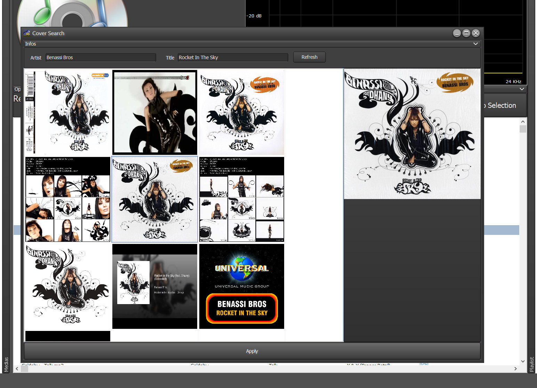Screen dimensions: 537x388
Task: Open the Medias side tab
Action: coord(6,364)
